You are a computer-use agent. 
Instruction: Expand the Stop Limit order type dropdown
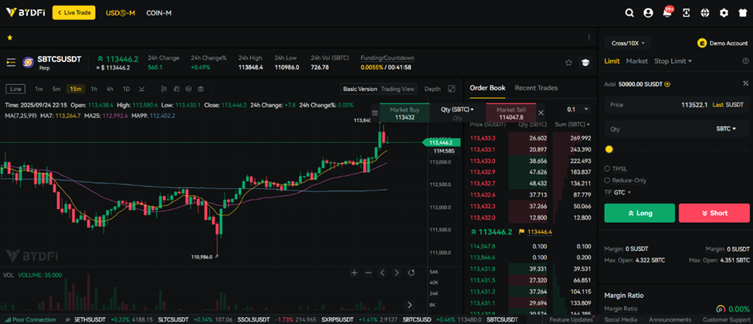[673, 61]
